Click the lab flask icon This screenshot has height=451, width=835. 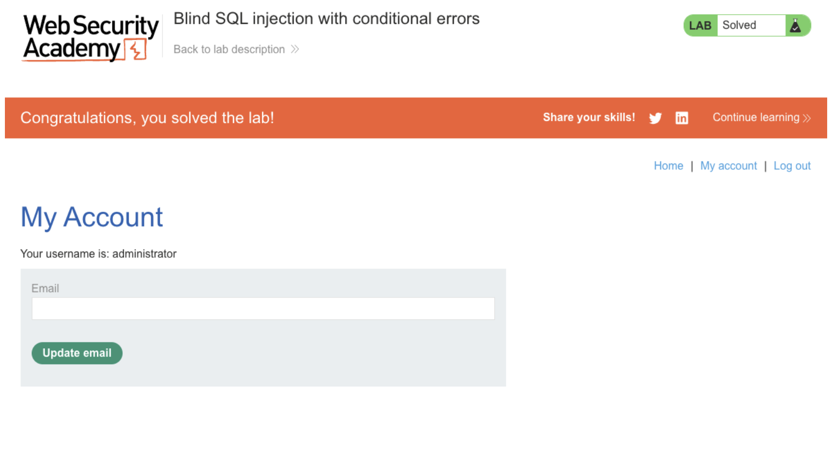point(795,25)
